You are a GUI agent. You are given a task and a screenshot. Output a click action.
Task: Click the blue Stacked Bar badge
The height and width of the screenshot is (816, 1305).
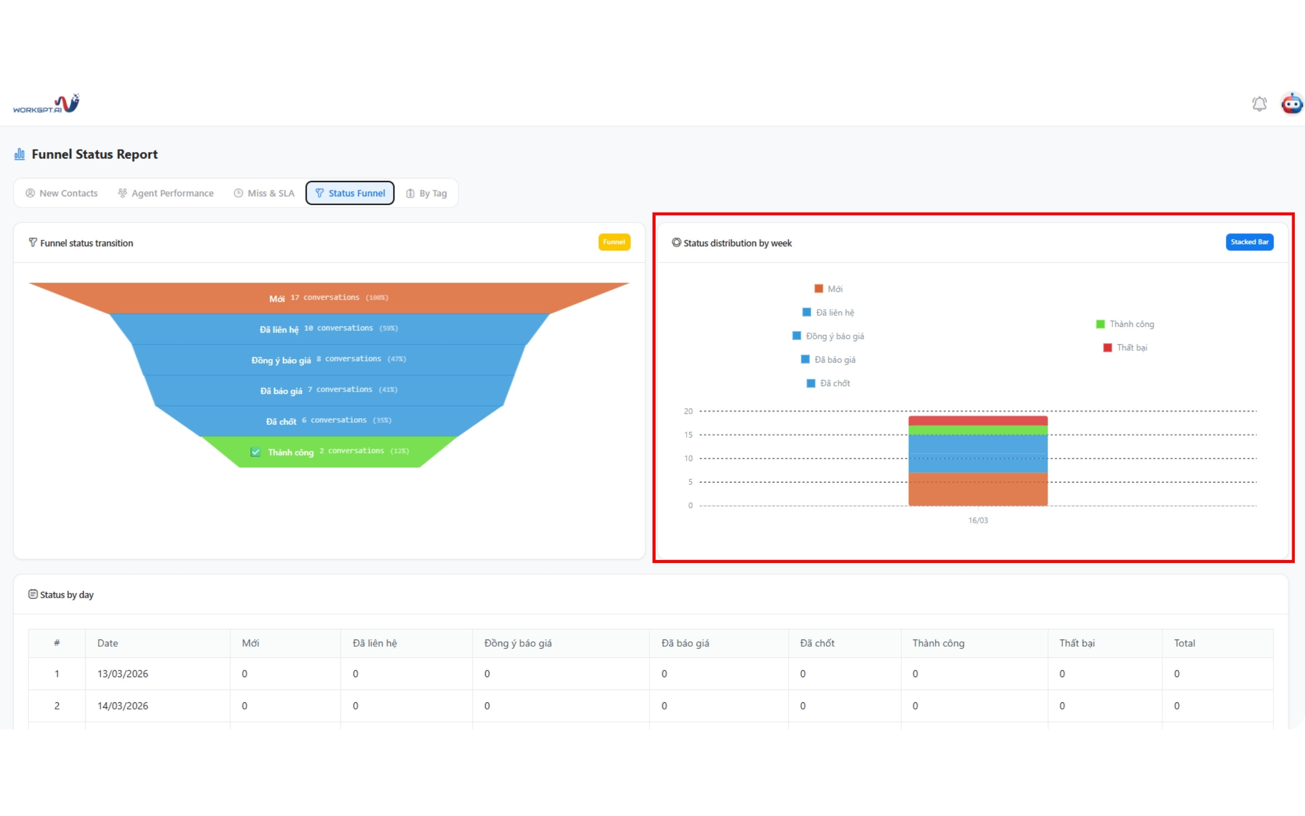coord(1249,242)
